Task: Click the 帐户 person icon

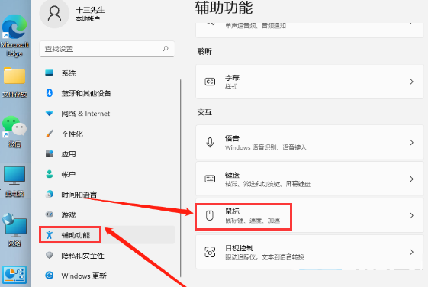Action: pos(50,174)
